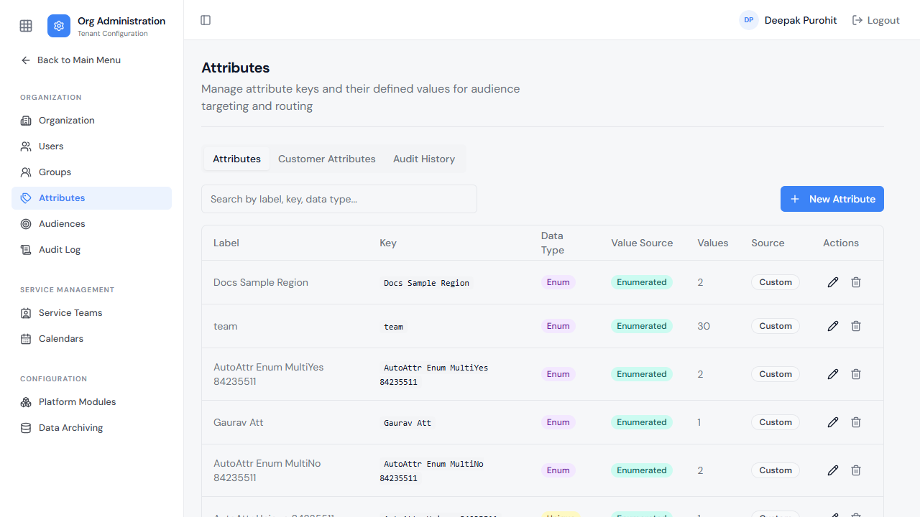Click the Label column header
The height and width of the screenshot is (517, 920).
tap(226, 243)
